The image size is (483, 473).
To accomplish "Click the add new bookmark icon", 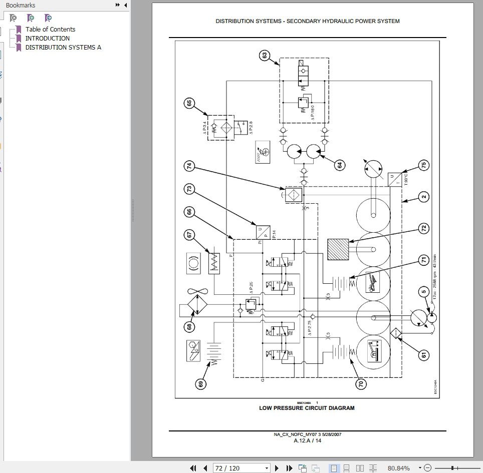I will click(x=31, y=18).
